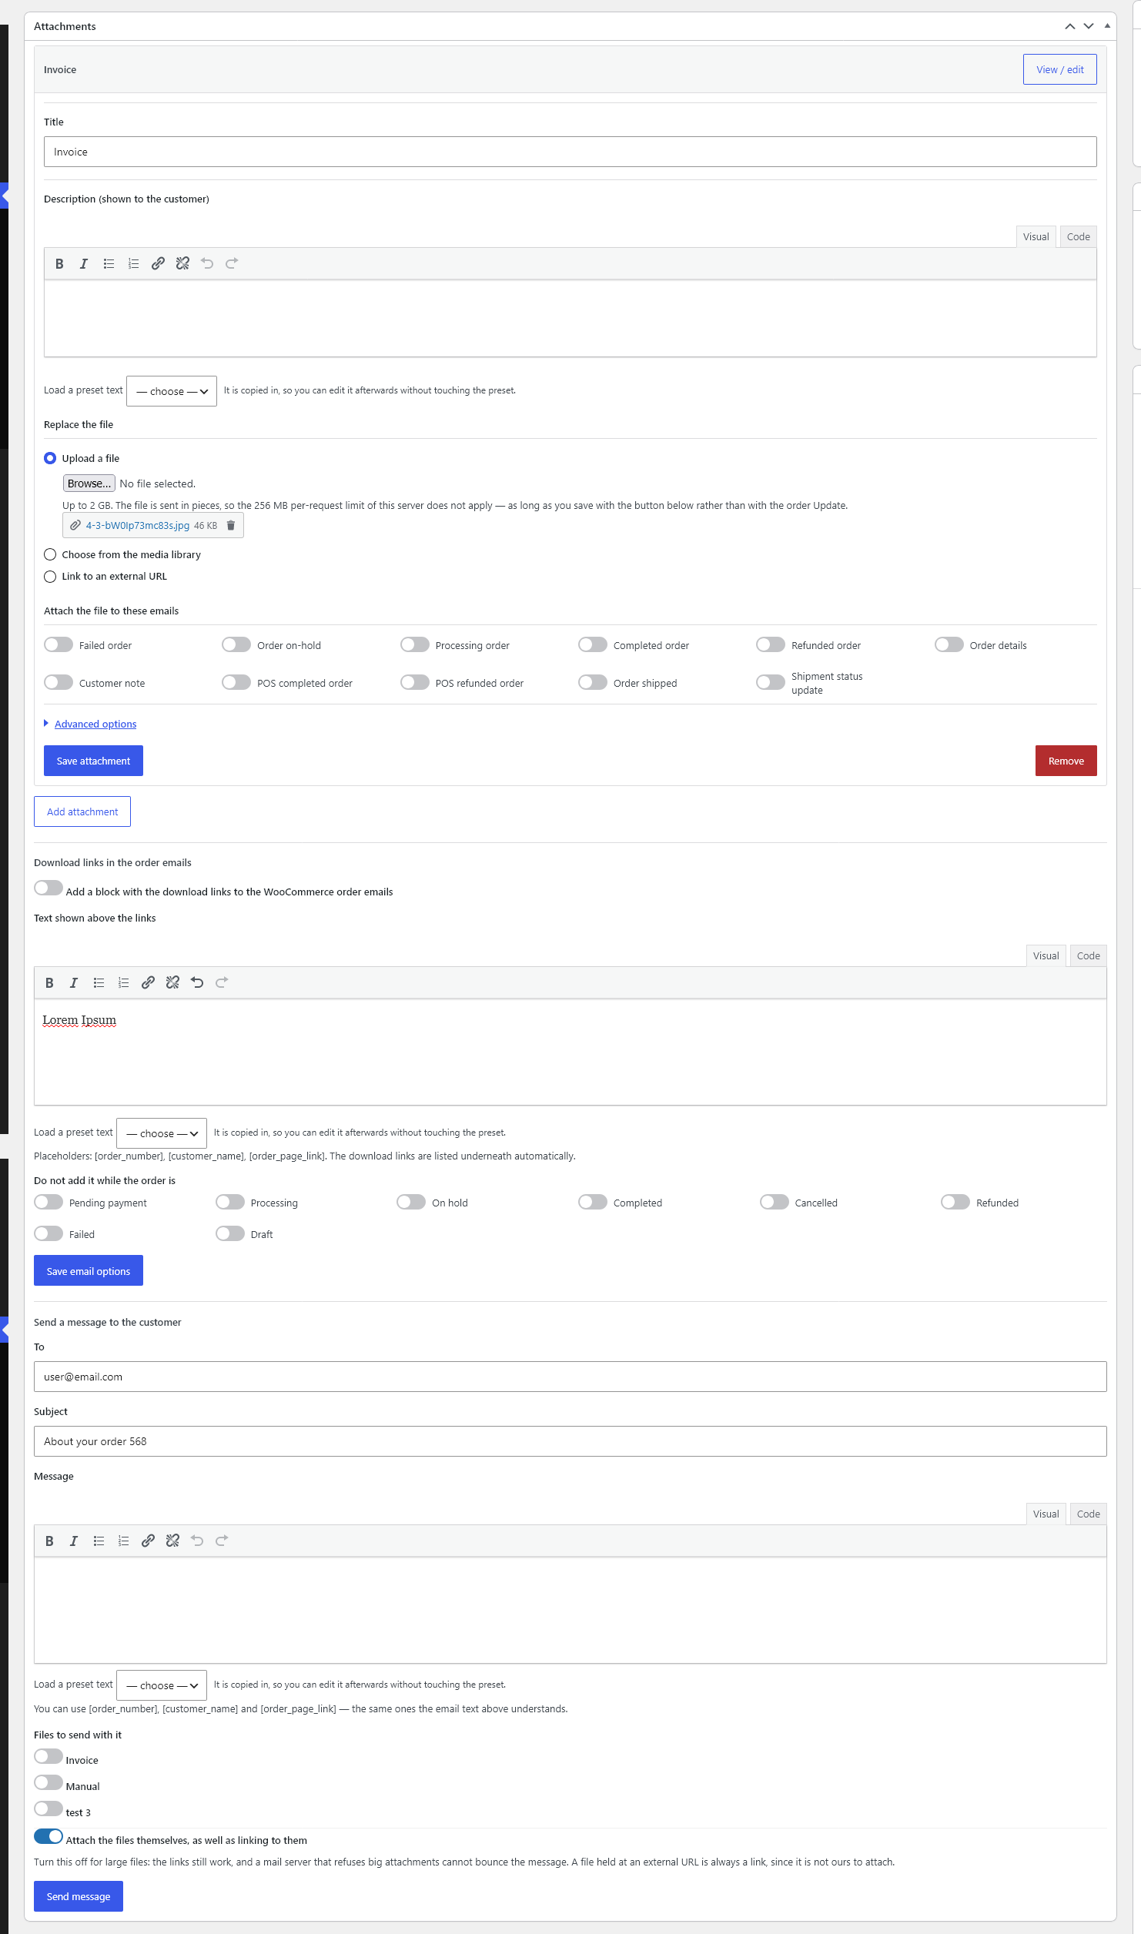Switch 'Text shown above the links' editor to Code tab
1141x1934 pixels.
point(1088,956)
